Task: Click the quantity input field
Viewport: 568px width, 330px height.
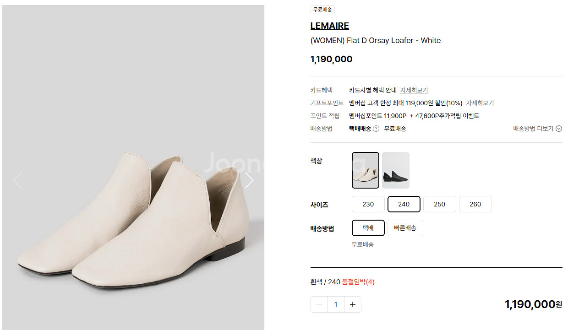Action: pyautogui.click(x=336, y=304)
